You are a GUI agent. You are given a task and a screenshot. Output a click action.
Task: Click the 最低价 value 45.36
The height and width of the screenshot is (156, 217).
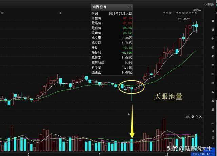[x=127, y=28]
